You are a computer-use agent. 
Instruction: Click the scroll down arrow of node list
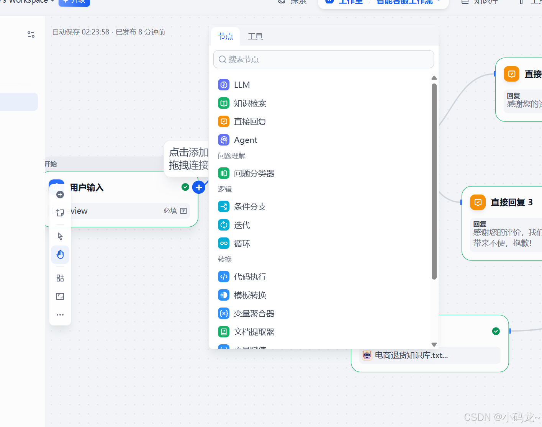[x=434, y=344]
